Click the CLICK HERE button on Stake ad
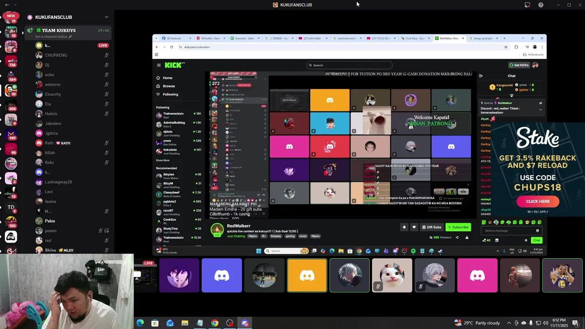585x329 pixels. point(538,202)
